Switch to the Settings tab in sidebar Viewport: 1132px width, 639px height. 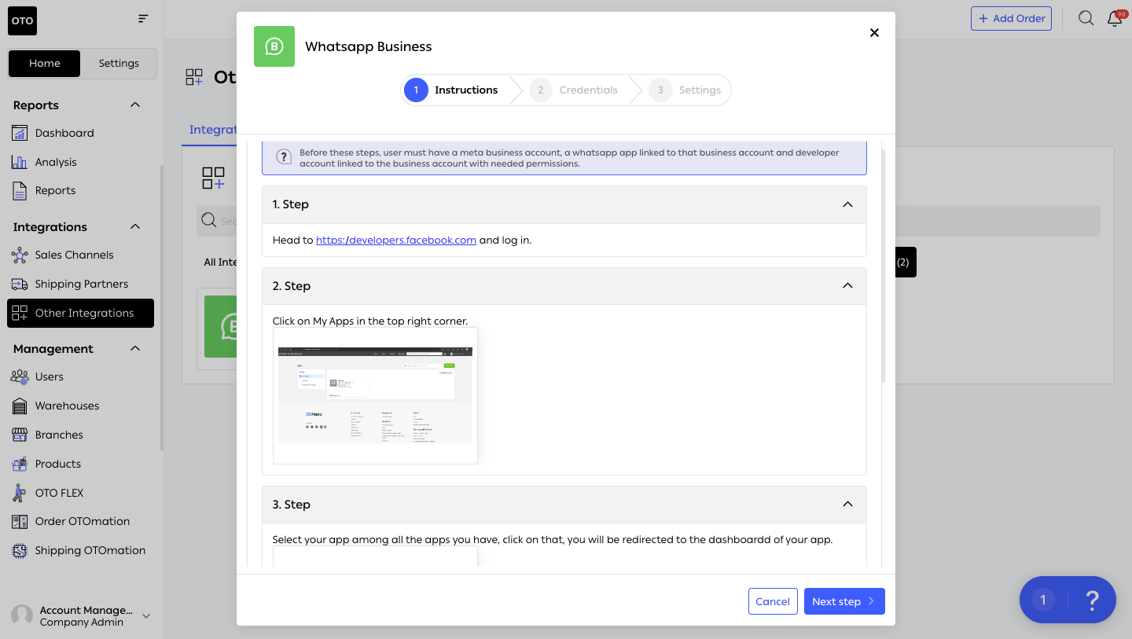click(x=119, y=64)
